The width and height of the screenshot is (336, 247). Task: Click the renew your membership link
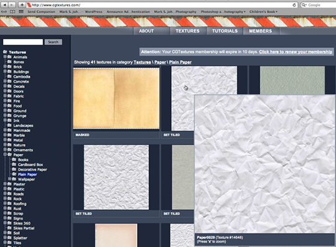click(x=296, y=52)
